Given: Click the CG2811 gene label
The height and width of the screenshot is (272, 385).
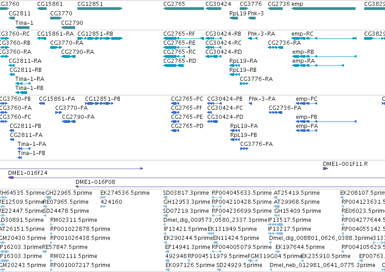Looking at the screenshot, I should point(19,14).
